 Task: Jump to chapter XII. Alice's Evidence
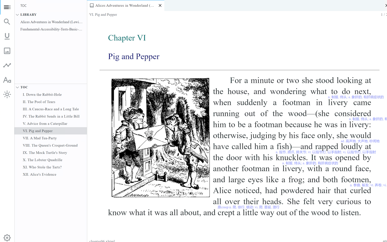pos(39,175)
